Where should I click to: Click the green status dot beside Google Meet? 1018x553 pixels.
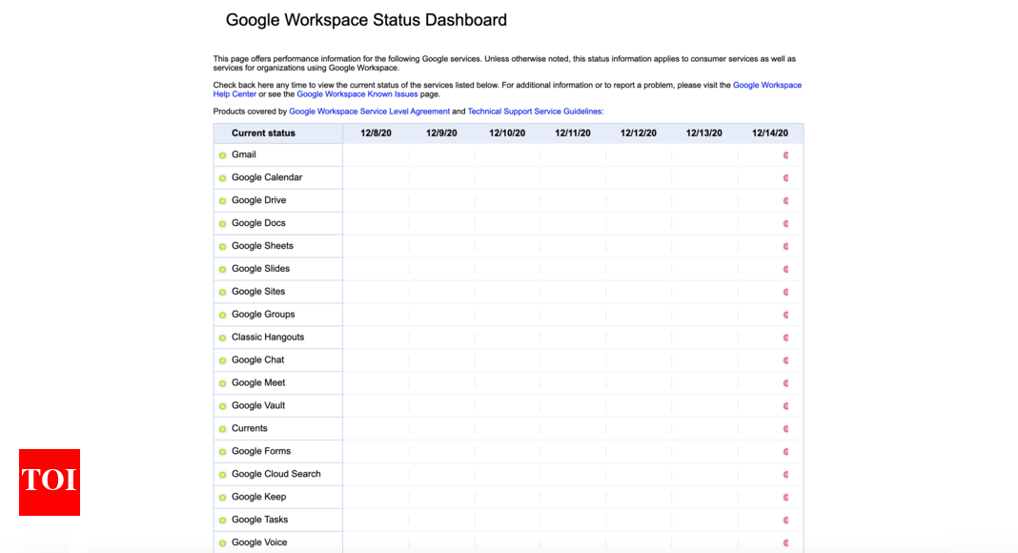(x=223, y=383)
